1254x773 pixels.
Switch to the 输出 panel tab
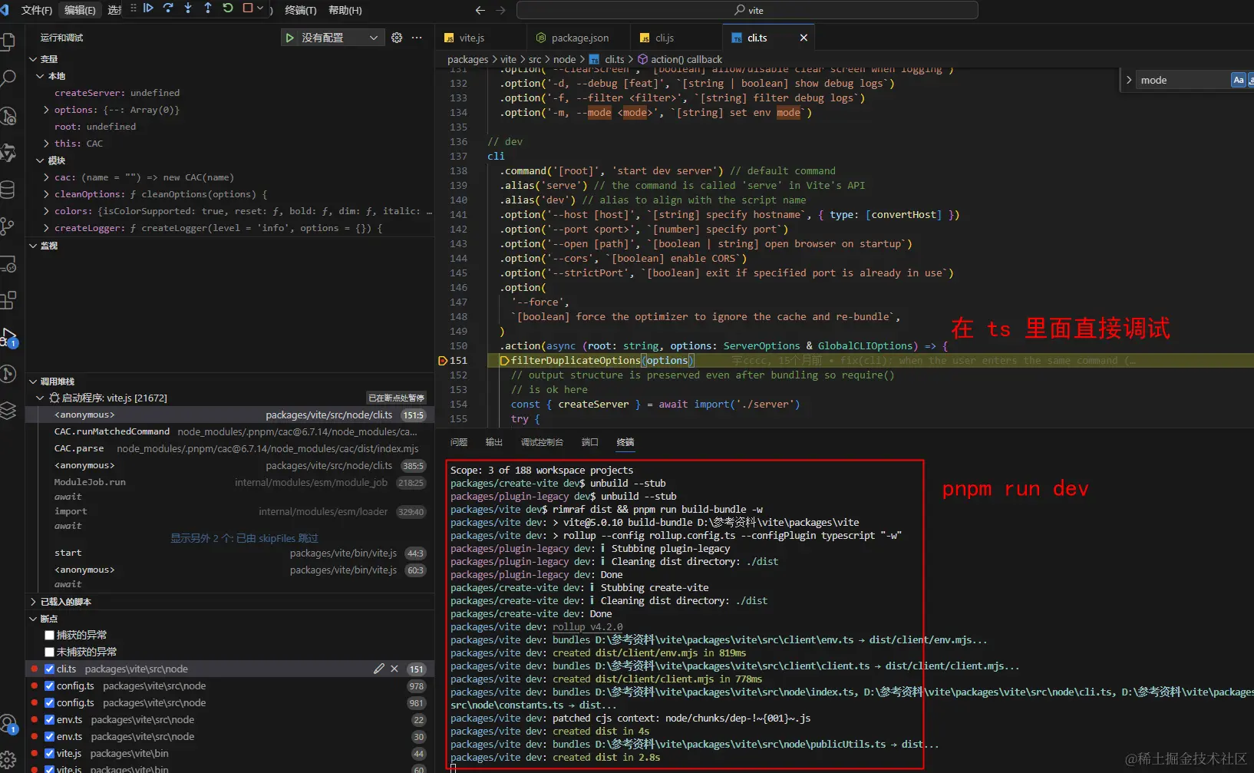[493, 442]
